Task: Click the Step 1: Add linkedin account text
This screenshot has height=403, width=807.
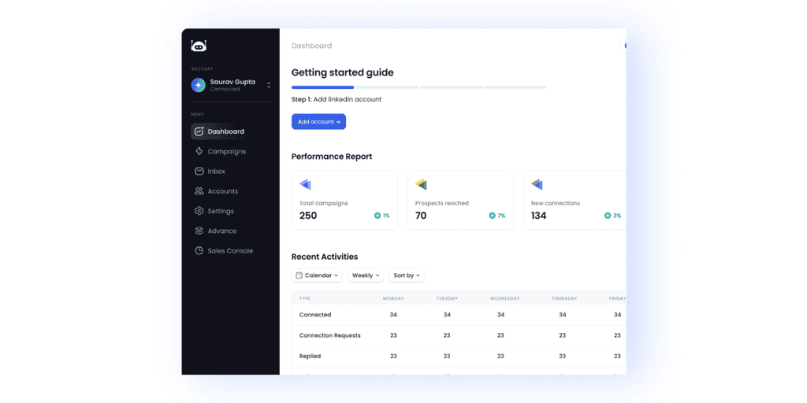Action: (337, 99)
